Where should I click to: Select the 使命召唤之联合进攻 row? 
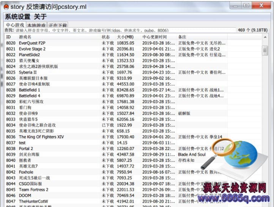coord(134,125)
